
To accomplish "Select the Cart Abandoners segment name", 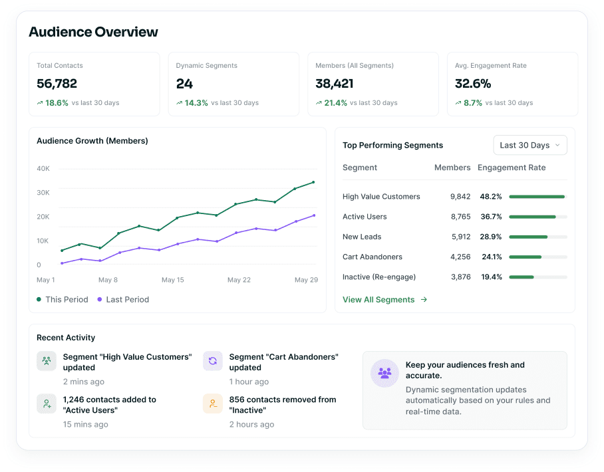I will click(x=372, y=257).
